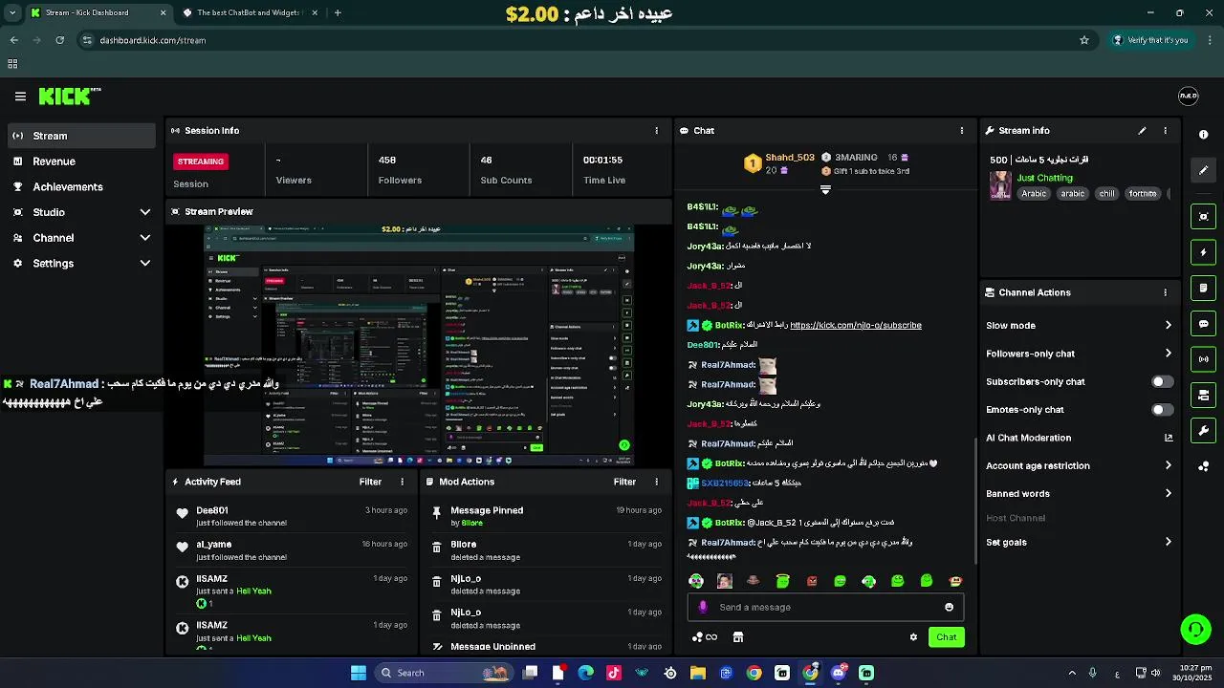
Task: Click in the Send a message field
Action: click(x=825, y=607)
